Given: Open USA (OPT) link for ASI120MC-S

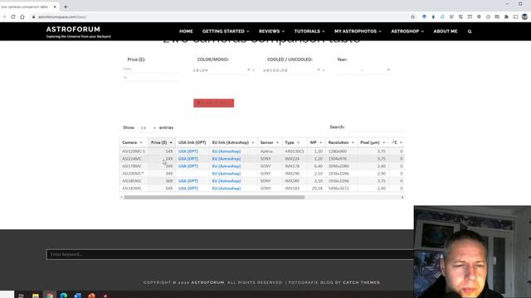Looking at the screenshot, I should coord(188,151).
